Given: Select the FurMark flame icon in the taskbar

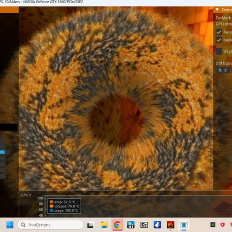Looking at the screenshot, I should coord(171,225).
